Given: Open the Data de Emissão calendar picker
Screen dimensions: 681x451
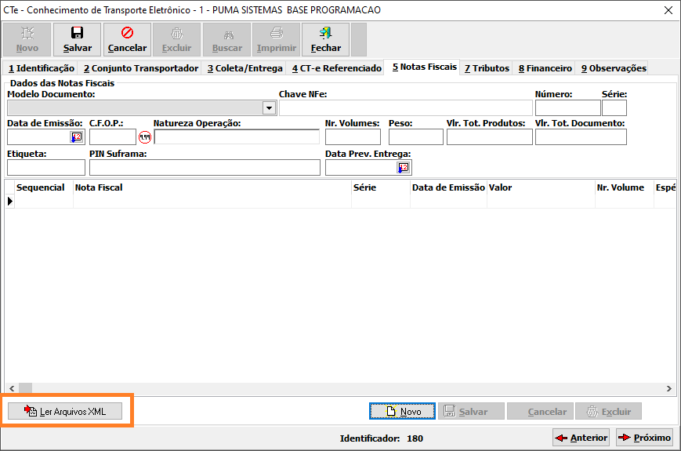Looking at the screenshot, I should pyautogui.click(x=77, y=137).
